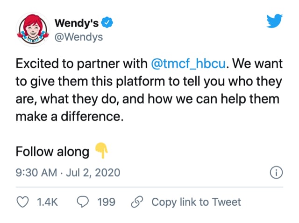Click Copy link to Tweet
Viewport: 299px width, 223px height.
pyautogui.click(x=196, y=202)
